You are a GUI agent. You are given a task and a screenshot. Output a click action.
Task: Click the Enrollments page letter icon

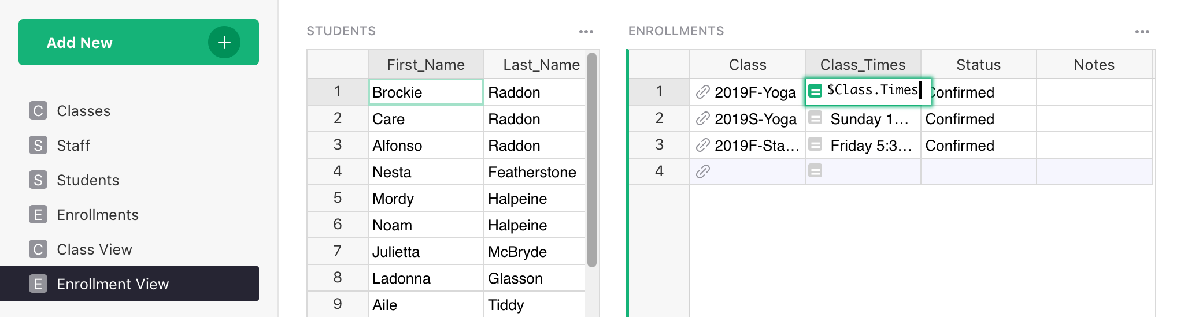pyautogui.click(x=38, y=215)
